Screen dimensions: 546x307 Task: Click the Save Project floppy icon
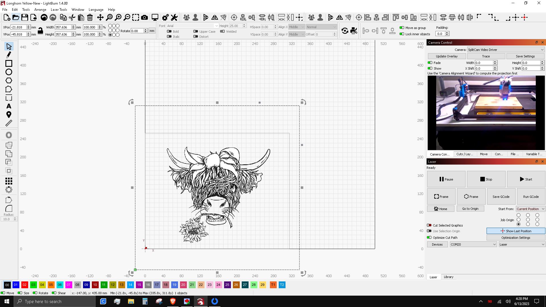pos(25,17)
